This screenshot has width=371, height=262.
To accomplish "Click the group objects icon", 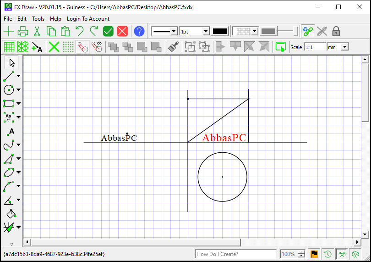I will (190, 47).
